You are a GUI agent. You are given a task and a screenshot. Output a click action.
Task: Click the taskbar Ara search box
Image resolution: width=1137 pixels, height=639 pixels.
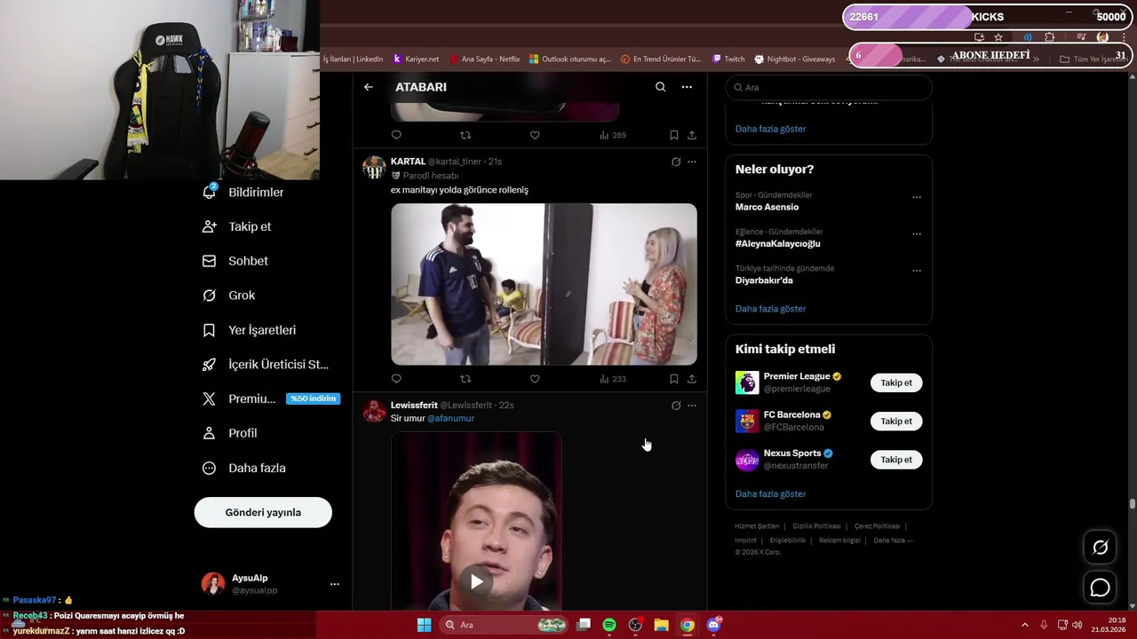click(505, 625)
